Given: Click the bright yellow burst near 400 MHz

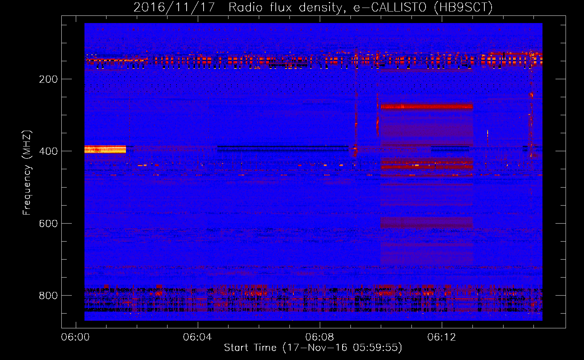Looking at the screenshot, I should [x=105, y=149].
